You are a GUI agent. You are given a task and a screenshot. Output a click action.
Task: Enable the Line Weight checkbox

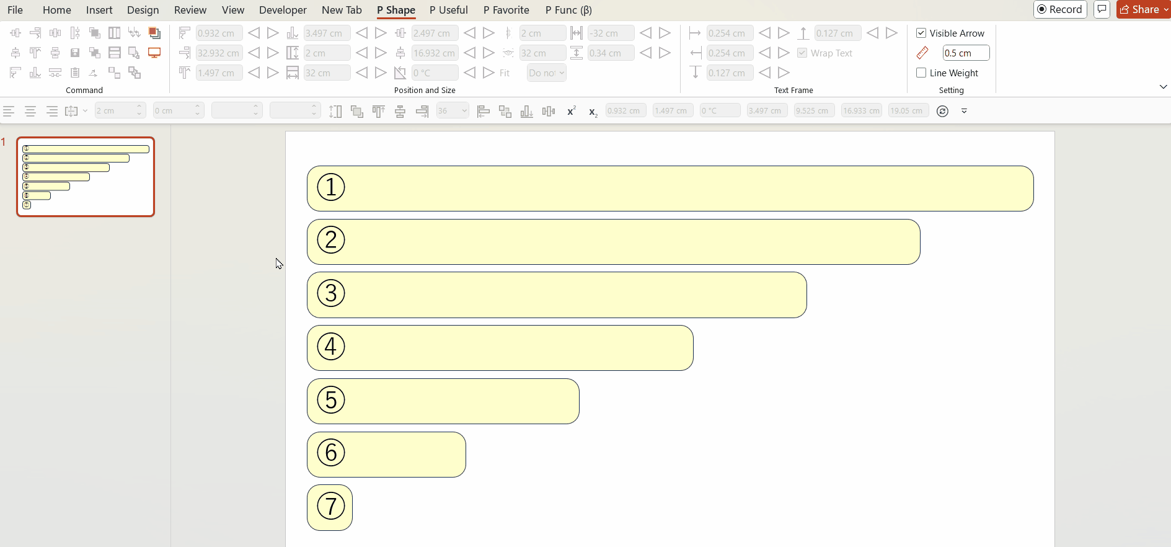coord(921,73)
